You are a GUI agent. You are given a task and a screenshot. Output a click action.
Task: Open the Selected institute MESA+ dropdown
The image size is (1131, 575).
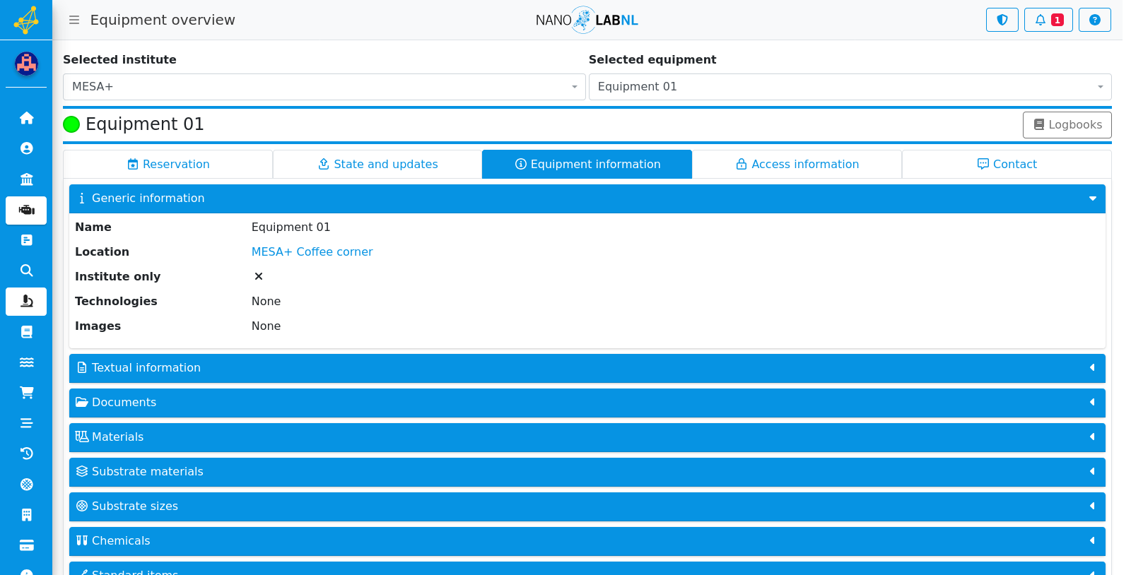click(324, 87)
